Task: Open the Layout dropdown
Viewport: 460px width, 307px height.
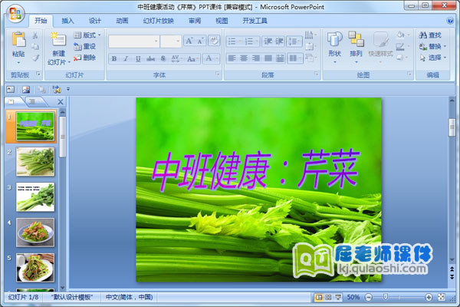Action: tap(87, 35)
